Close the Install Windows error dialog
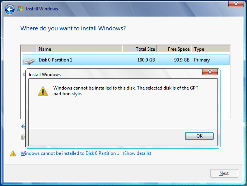This screenshot has height=186, width=247. tap(210, 72)
